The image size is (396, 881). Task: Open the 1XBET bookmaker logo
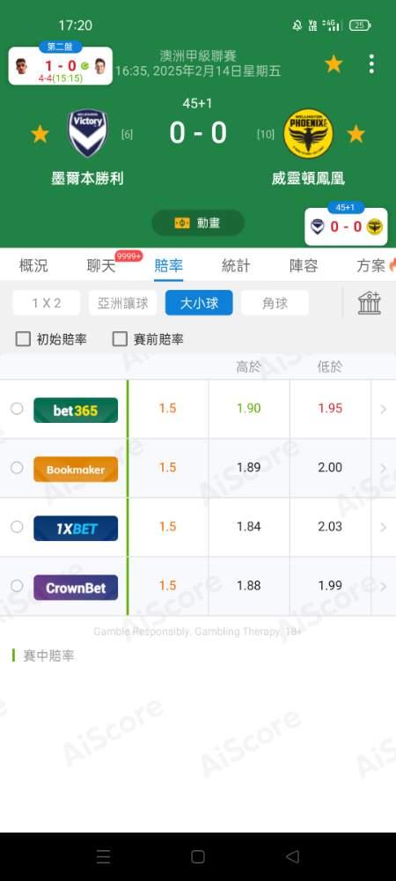point(76,528)
